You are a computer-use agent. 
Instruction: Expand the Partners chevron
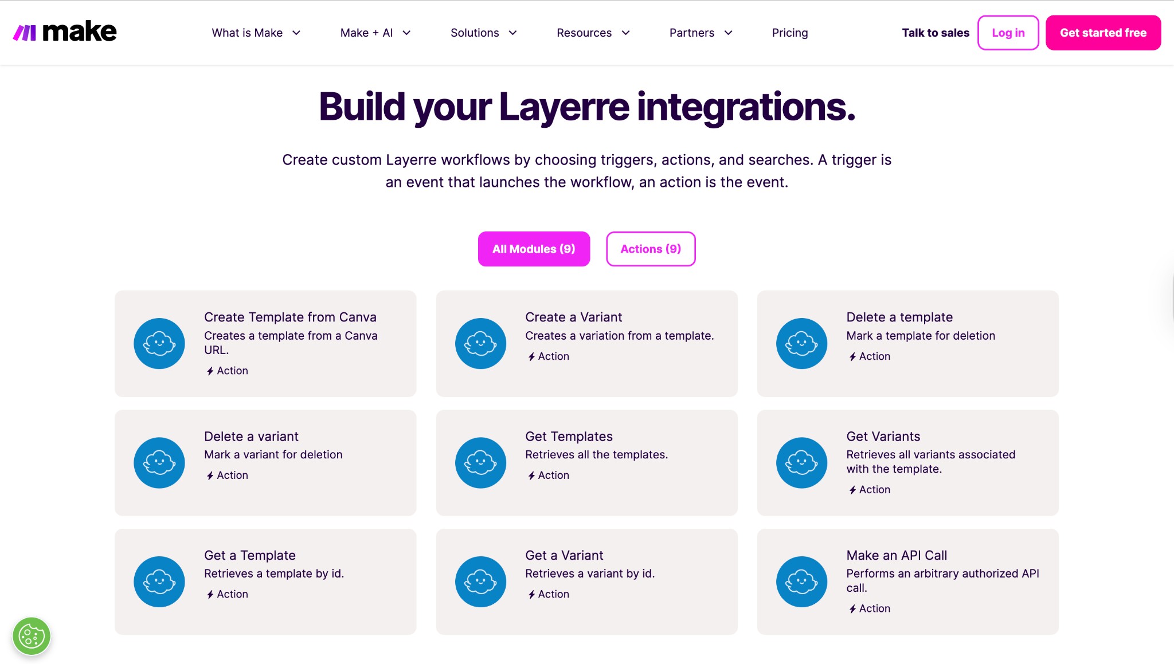pos(729,33)
